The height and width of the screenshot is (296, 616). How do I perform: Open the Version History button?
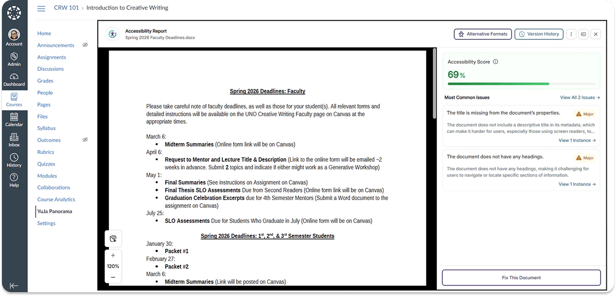point(539,34)
